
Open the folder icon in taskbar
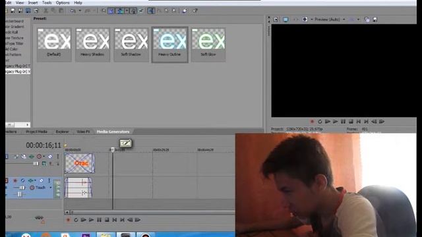105,235
